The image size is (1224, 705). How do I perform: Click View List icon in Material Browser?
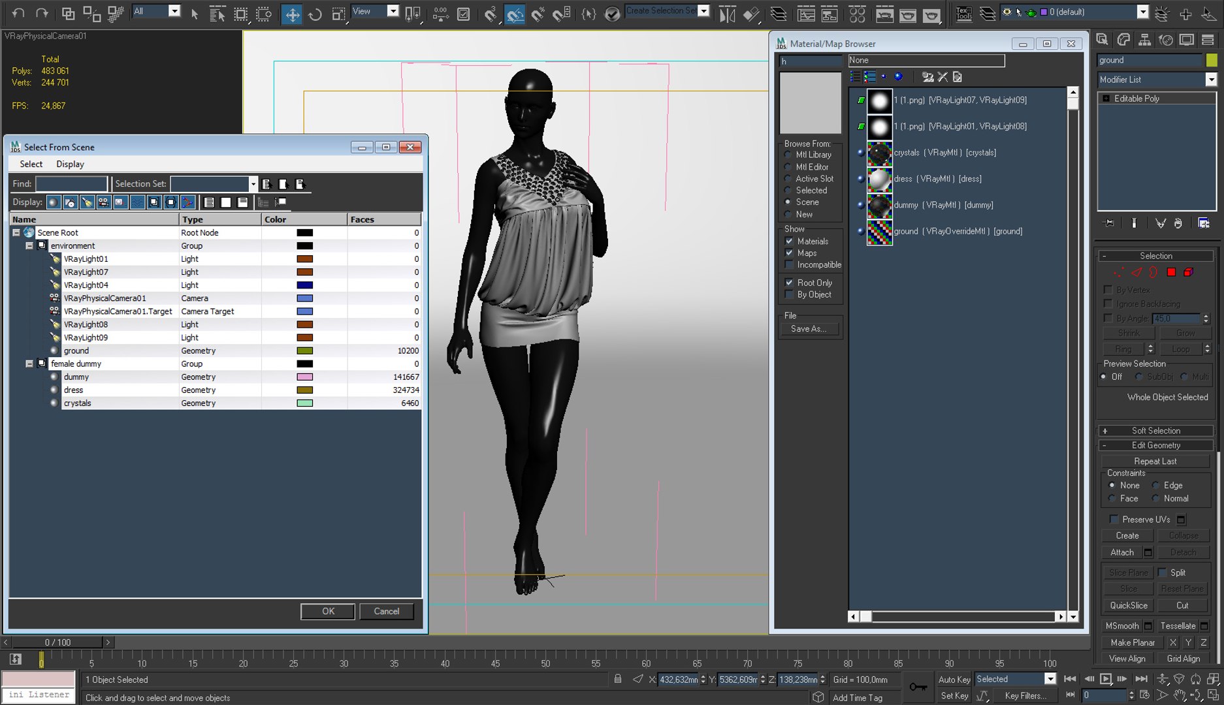pyautogui.click(x=855, y=77)
